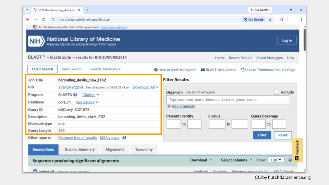Screen dimensions: 329x185
Task: Switch to the Alignments tab
Action: pyautogui.click(x=115, y=150)
